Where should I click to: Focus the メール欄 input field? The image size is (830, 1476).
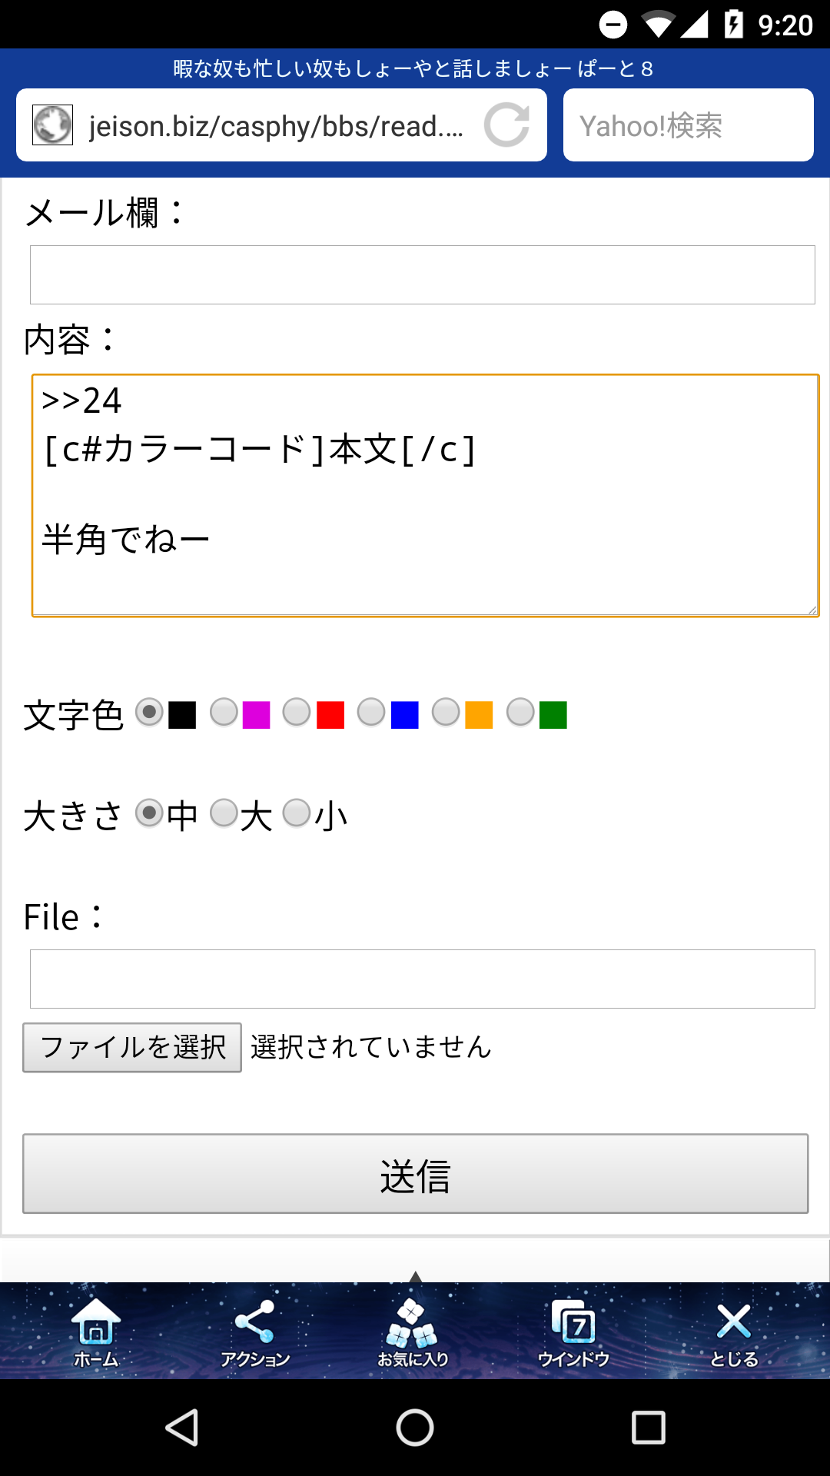tap(422, 274)
